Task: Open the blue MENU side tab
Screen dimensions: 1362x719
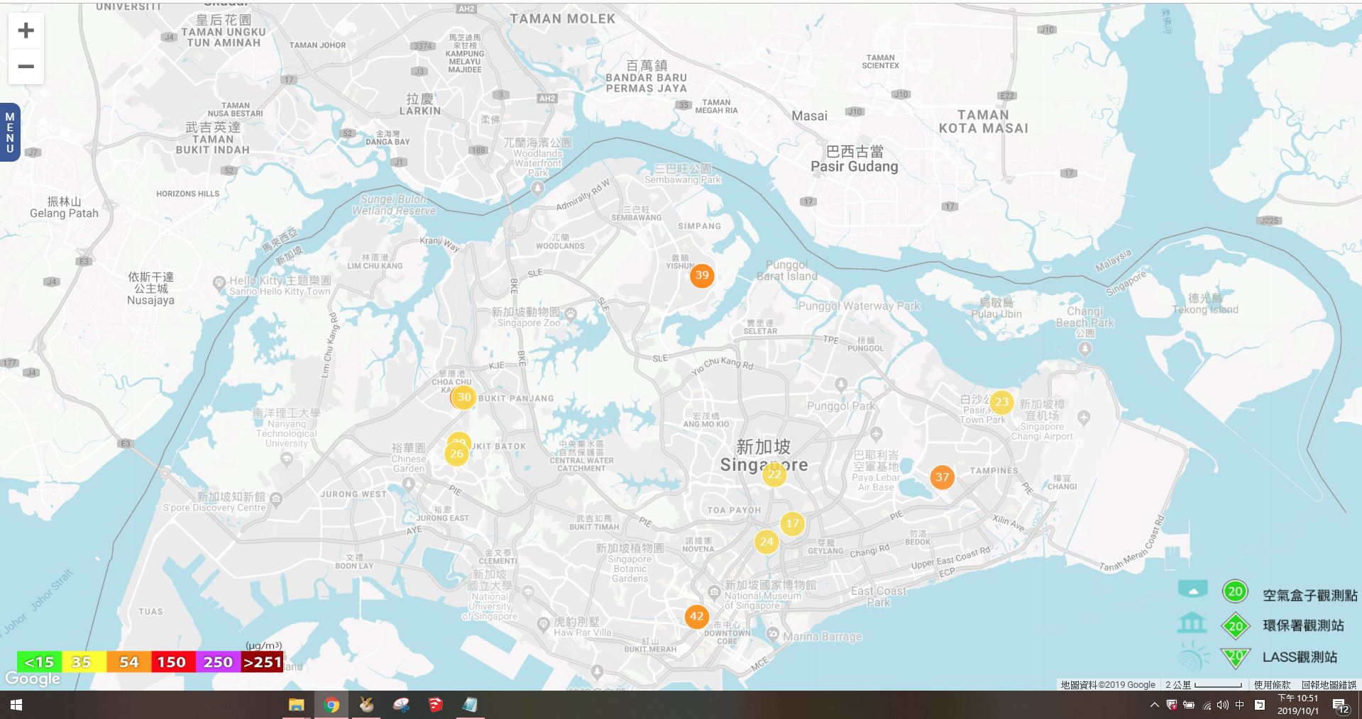Action: 10,133
